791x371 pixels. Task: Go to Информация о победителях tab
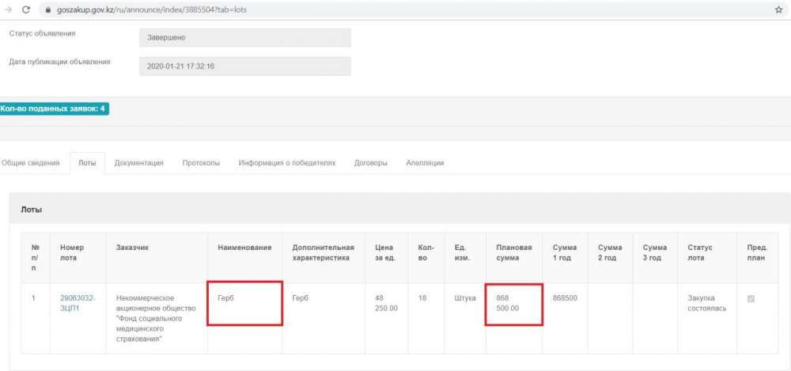click(x=287, y=163)
